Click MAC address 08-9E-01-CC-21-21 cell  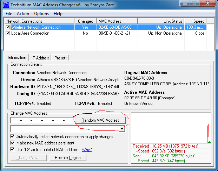(114, 33)
